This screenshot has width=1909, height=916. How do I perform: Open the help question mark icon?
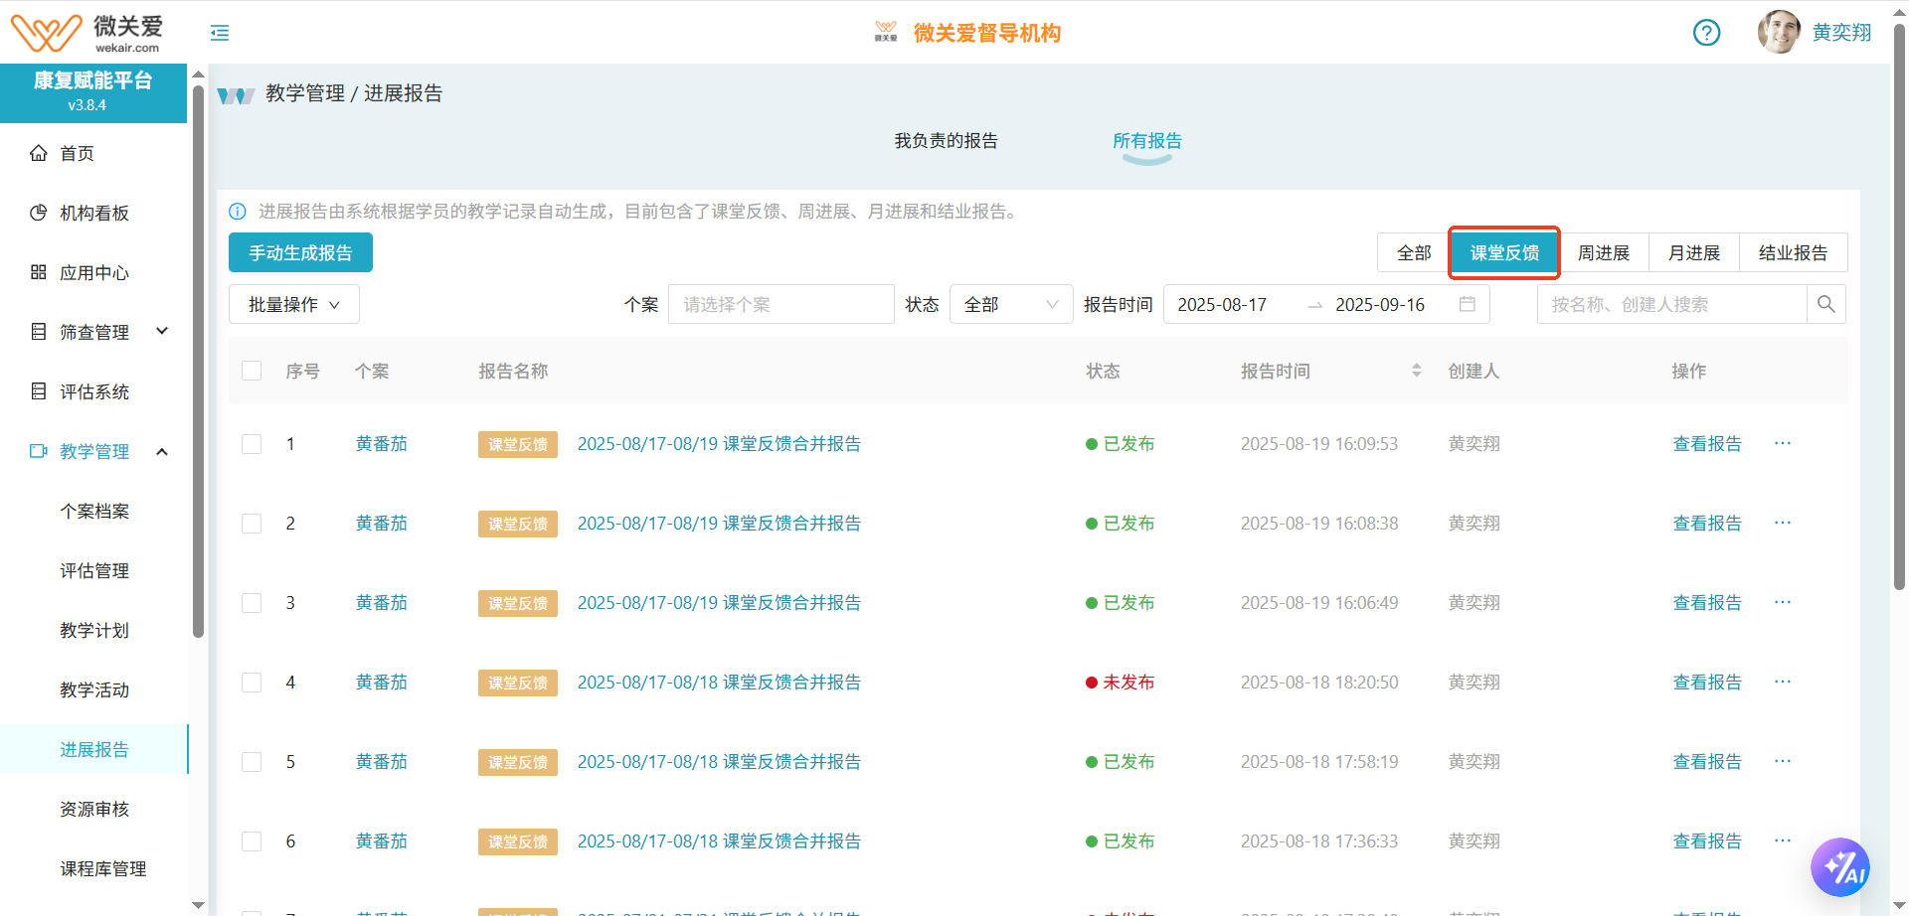[1706, 33]
